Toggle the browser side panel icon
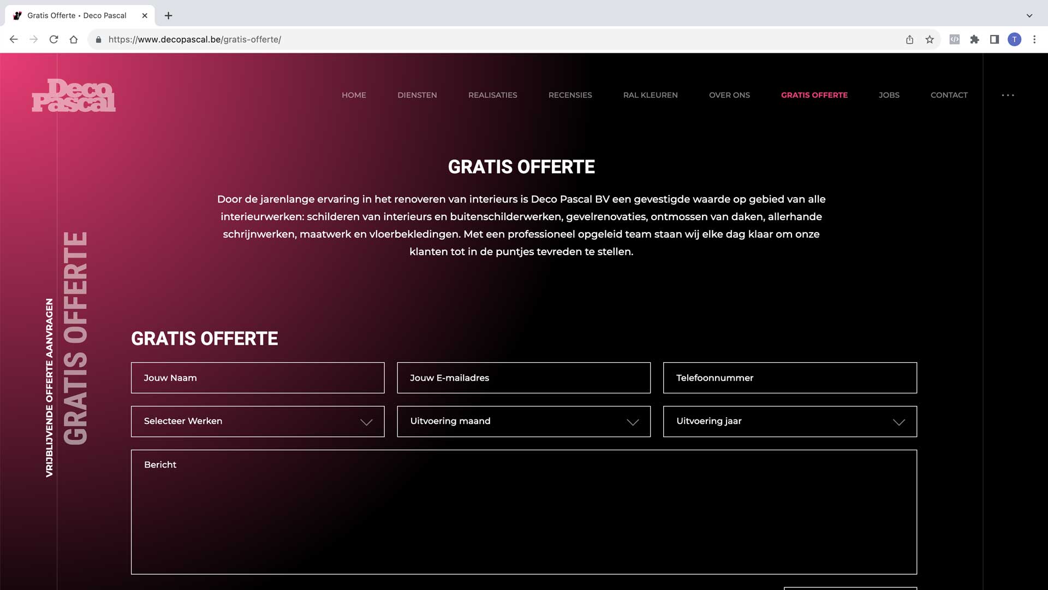Screen dimensions: 1048x590 (995, 39)
